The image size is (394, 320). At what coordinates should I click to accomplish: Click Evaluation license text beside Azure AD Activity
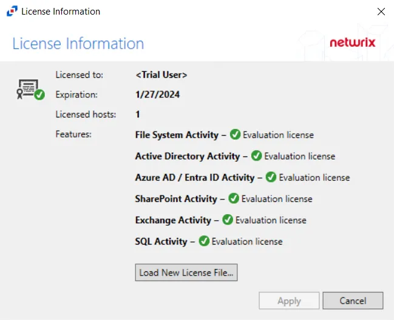[314, 178]
